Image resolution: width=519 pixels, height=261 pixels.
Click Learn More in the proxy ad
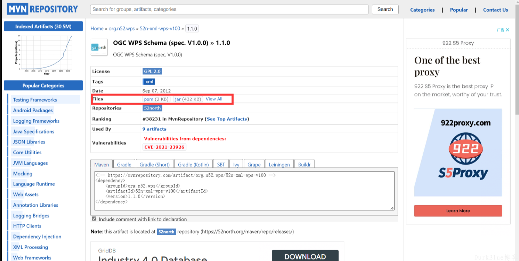tap(458, 211)
